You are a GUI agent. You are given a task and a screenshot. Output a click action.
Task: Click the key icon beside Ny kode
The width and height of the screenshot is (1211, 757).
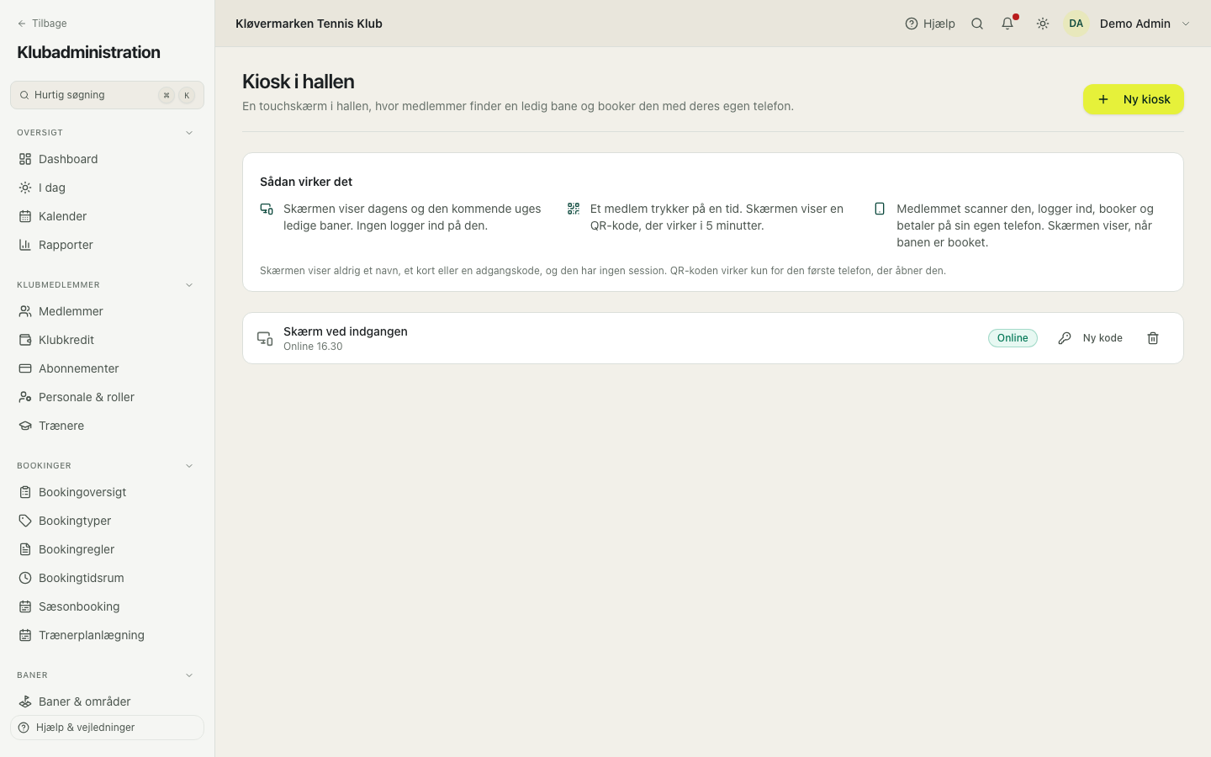pos(1065,338)
